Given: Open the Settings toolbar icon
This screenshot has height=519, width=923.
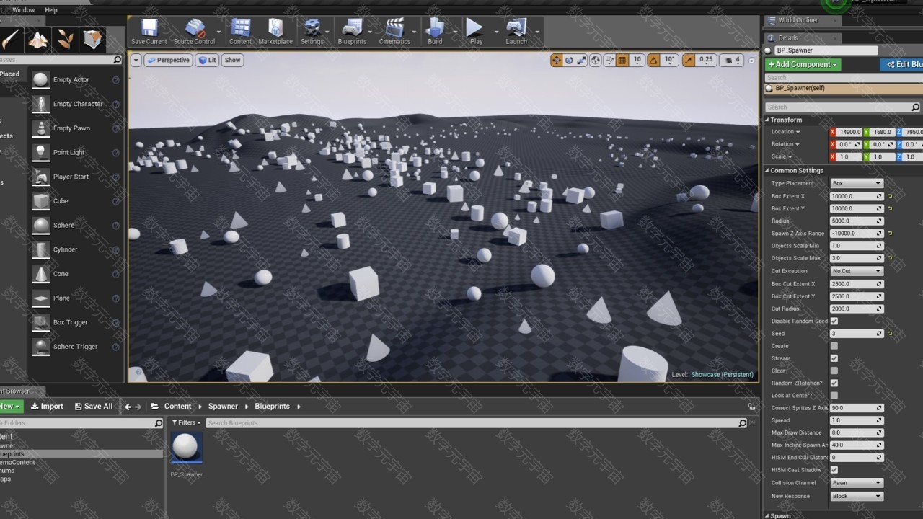Looking at the screenshot, I should 312,32.
